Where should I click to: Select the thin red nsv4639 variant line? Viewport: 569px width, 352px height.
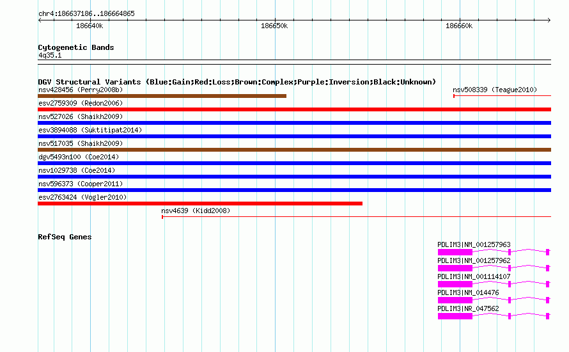click(x=356, y=217)
